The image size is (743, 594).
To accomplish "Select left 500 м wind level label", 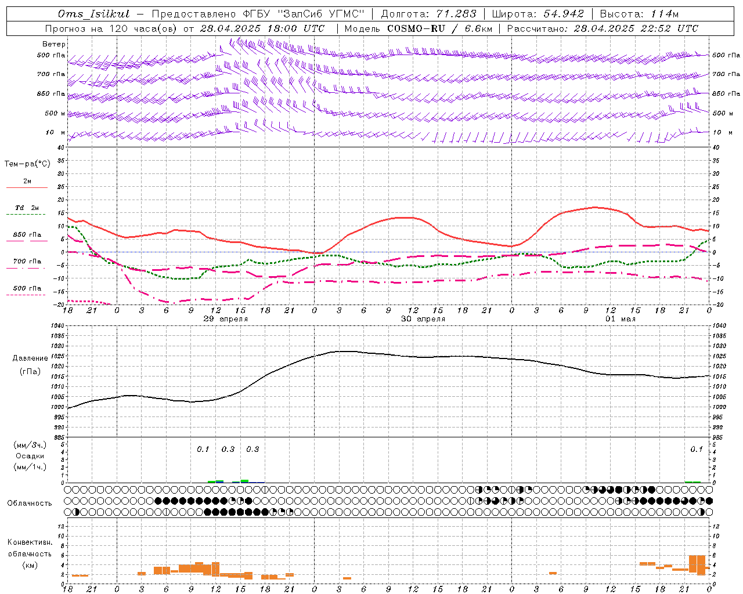I will tap(55, 113).
